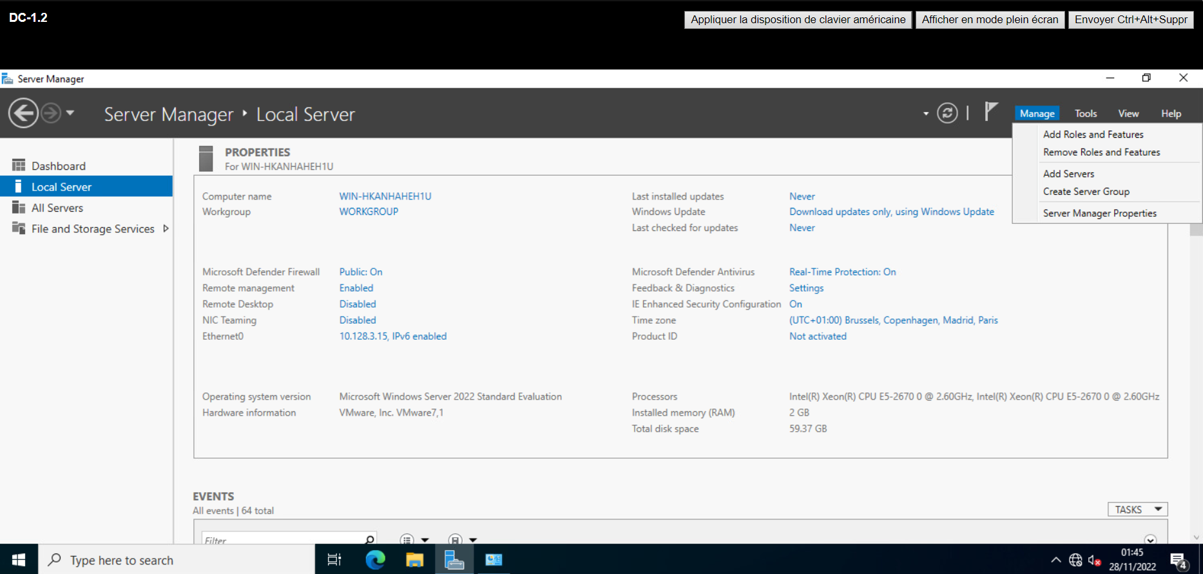Open Server Manager Properties
Image resolution: width=1203 pixels, height=574 pixels.
coord(1100,213)
